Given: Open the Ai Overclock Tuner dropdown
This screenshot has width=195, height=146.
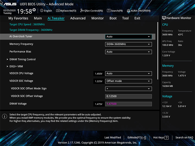Looking at the screenshot, I should tap(128, 36).
